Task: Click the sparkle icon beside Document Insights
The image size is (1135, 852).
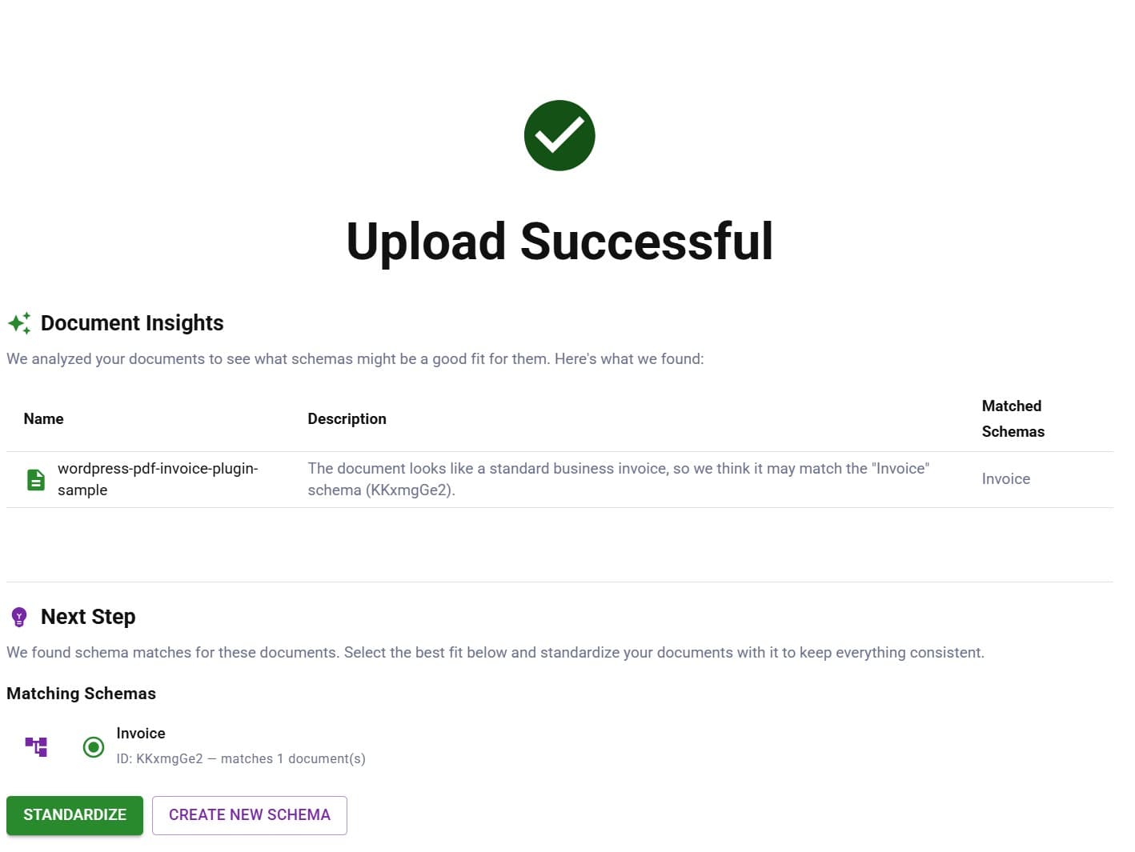Action: 18,323
